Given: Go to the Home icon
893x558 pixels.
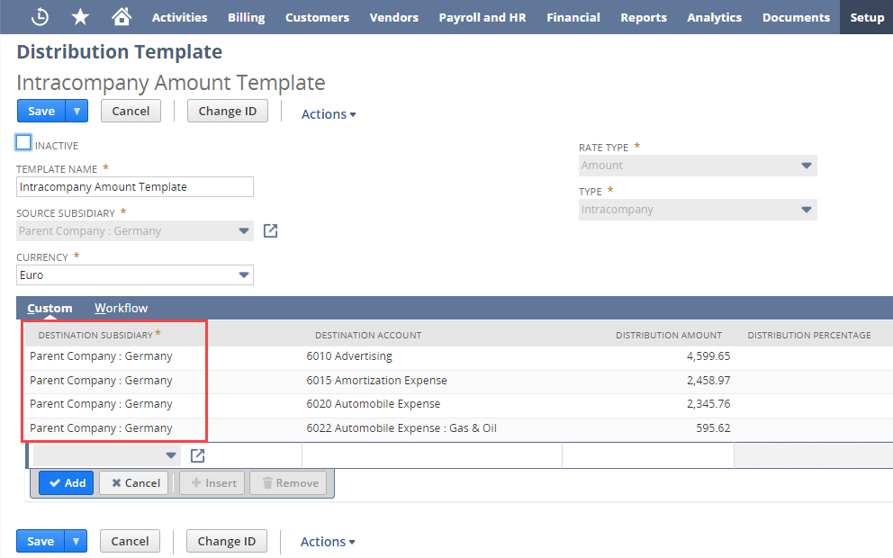Looking at the screenshot, I should pos(121,17).
